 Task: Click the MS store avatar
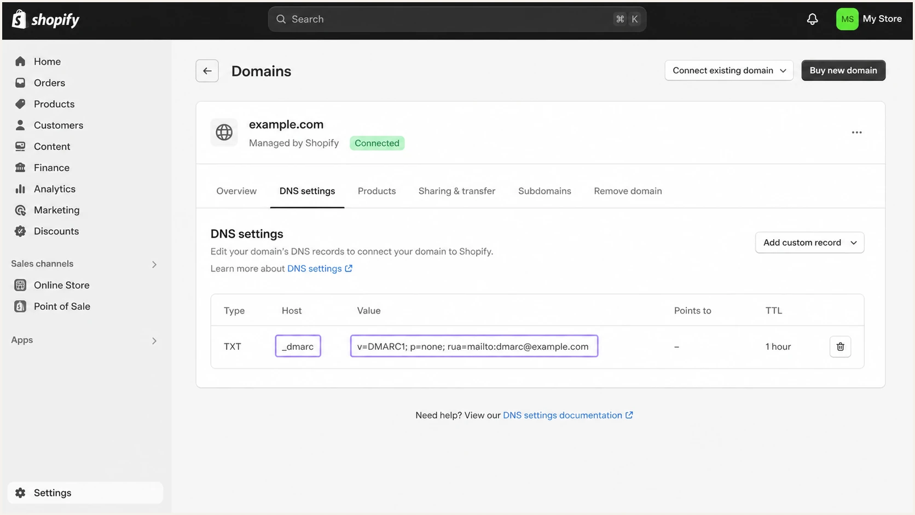(847, 19)
